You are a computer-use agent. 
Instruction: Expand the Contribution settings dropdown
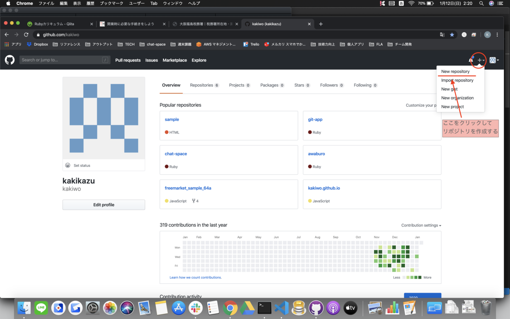(421, 225)
